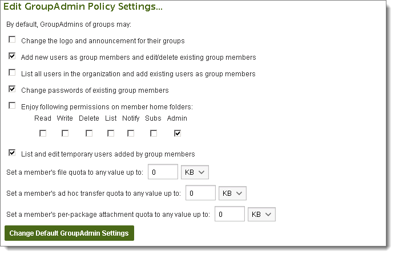Uncheck add new users as group members

click(x=12, y=57)
